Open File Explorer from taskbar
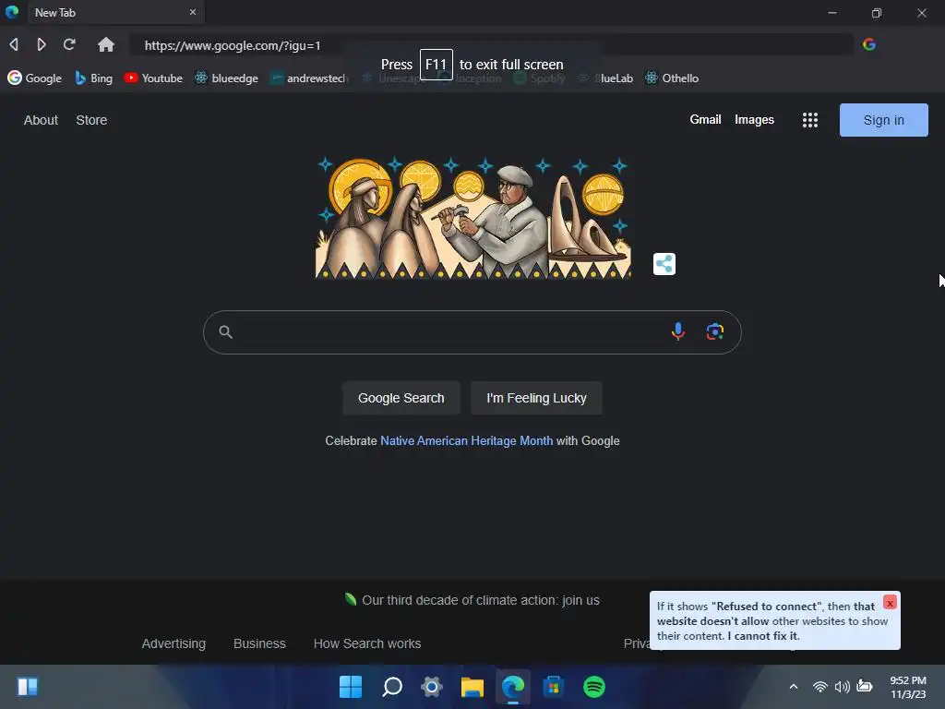This screenshot has height=709, width=945. [472, 687]
